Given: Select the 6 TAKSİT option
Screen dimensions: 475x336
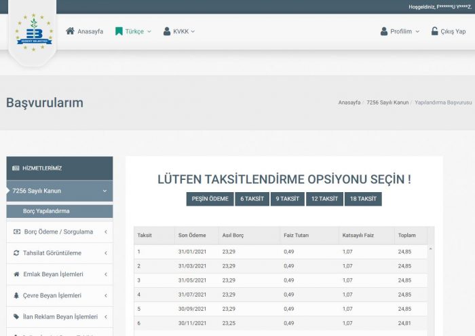Looking at the screenshot, I should [x=252, y=199].
